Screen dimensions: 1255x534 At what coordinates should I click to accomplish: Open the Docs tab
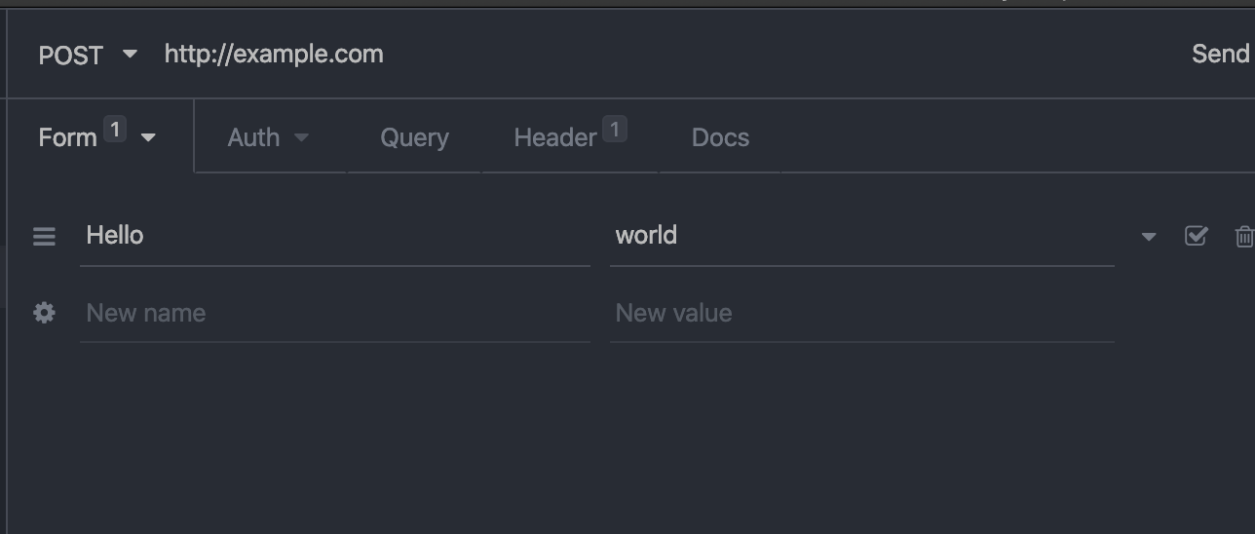coord(720,137)
